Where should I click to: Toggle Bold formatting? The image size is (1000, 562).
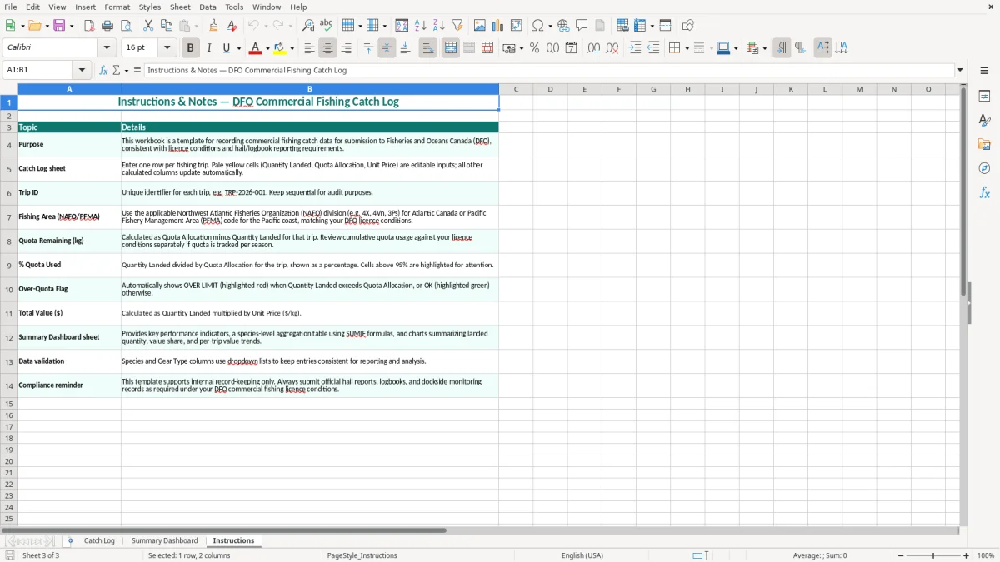[x=191, y=48]
